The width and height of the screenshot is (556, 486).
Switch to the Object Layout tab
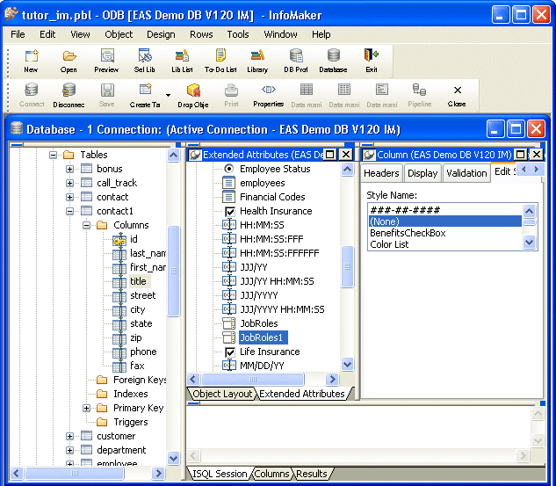click(x=222, y=394)
